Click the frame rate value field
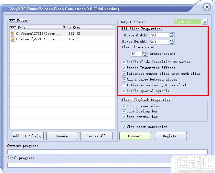The height and width of the screenshot is (173, 215). [136, 54]
